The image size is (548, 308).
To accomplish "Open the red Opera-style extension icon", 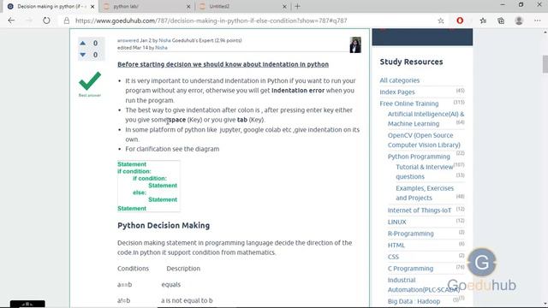I will (x=460, y=21).
